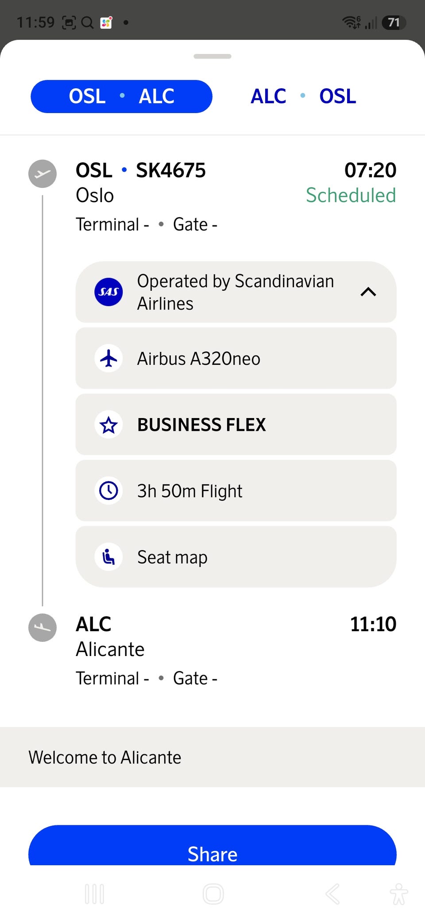The image size is (425, 922).
Task: Tap the SAS airline logo icon
Action: pyautogui.click(x=108, y=292)
